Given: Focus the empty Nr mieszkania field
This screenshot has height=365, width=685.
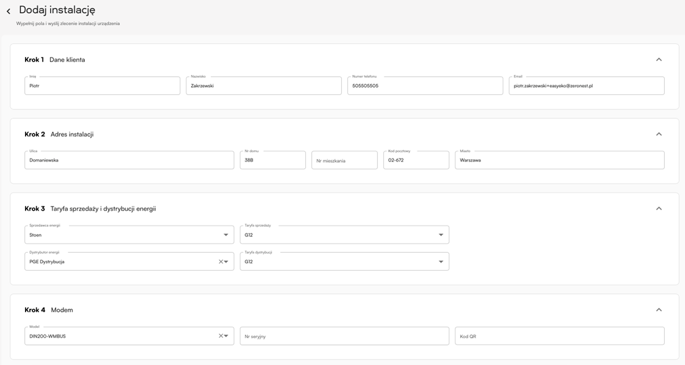Looking at the screenshot, I should tap(344, 160).
